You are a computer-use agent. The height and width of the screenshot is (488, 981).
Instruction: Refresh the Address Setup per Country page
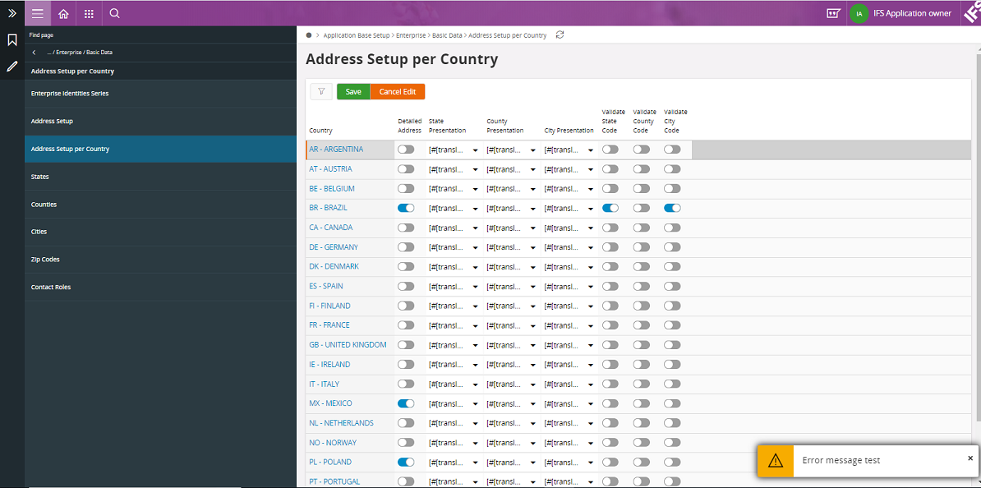560,35
